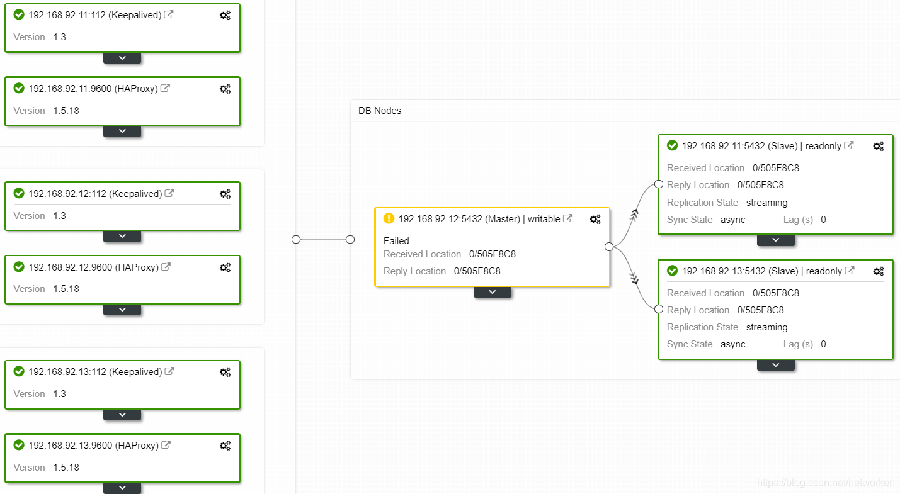Click the DB Nodes group header
The width and height of the screenshot is (900, 494).
380,111
